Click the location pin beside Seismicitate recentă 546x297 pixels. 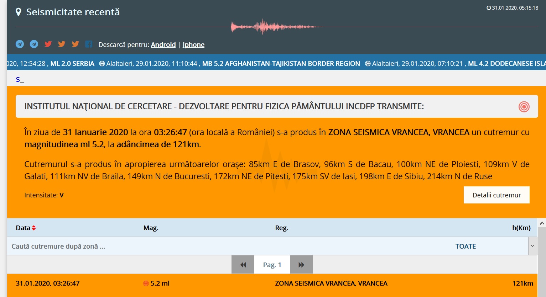click(19, 12)
